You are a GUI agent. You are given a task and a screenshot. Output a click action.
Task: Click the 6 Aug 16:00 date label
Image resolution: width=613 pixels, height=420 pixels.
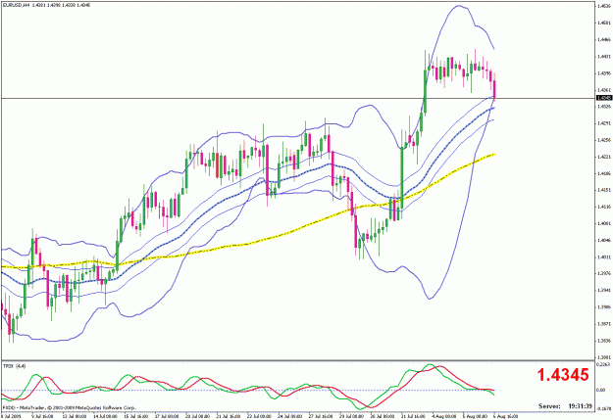507,417
